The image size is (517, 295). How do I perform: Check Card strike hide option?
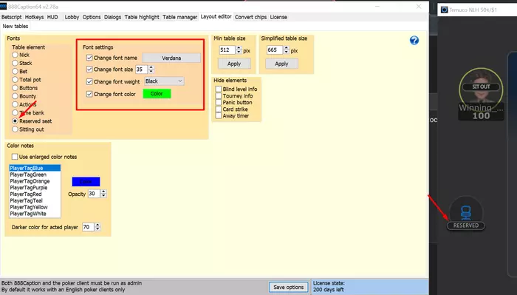(x=219, y=109)
